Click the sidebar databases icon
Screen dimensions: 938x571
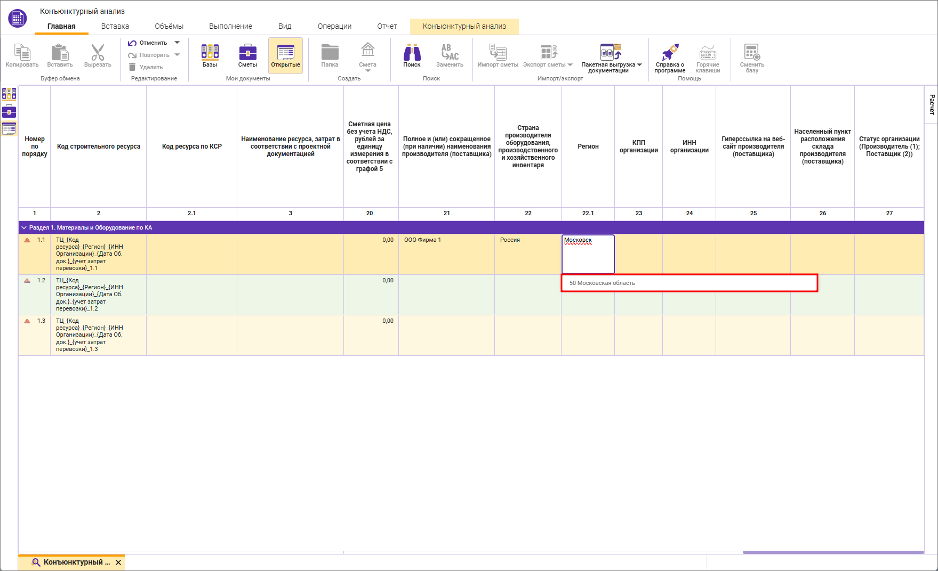(x=9, y=94)
